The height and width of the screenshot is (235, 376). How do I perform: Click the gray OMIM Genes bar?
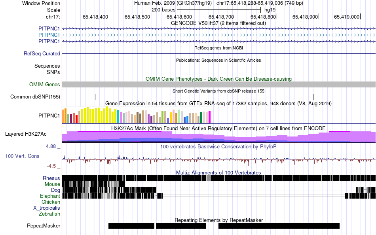point(219,84)
